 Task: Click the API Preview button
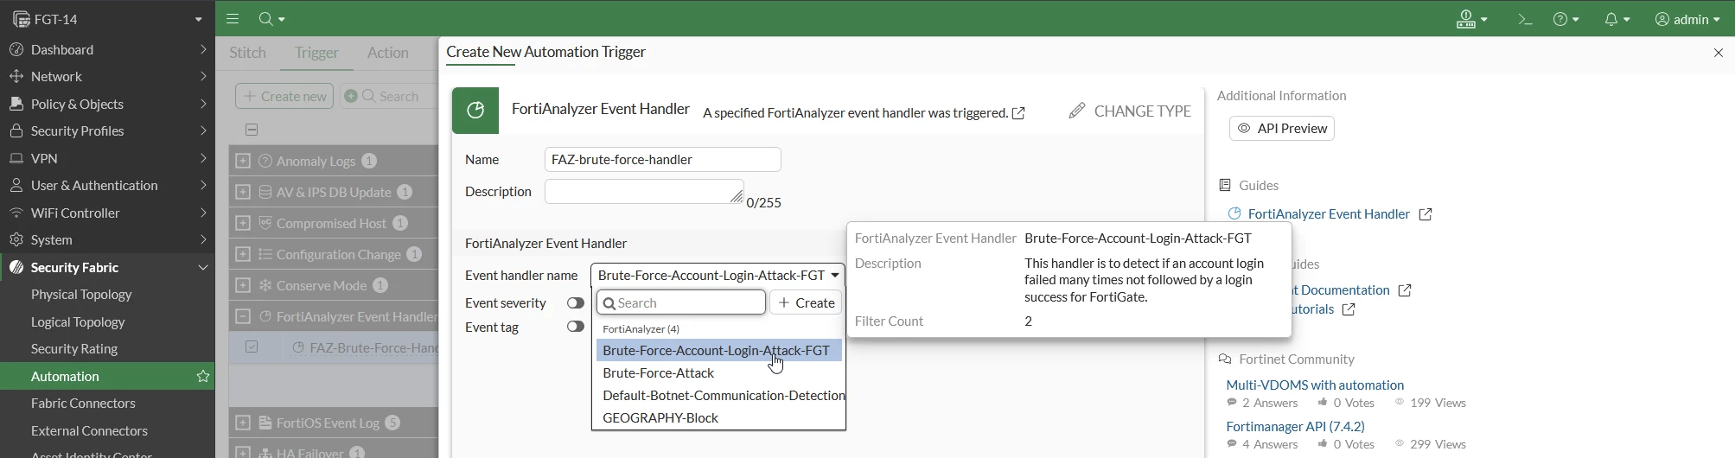pos(1282,128)
